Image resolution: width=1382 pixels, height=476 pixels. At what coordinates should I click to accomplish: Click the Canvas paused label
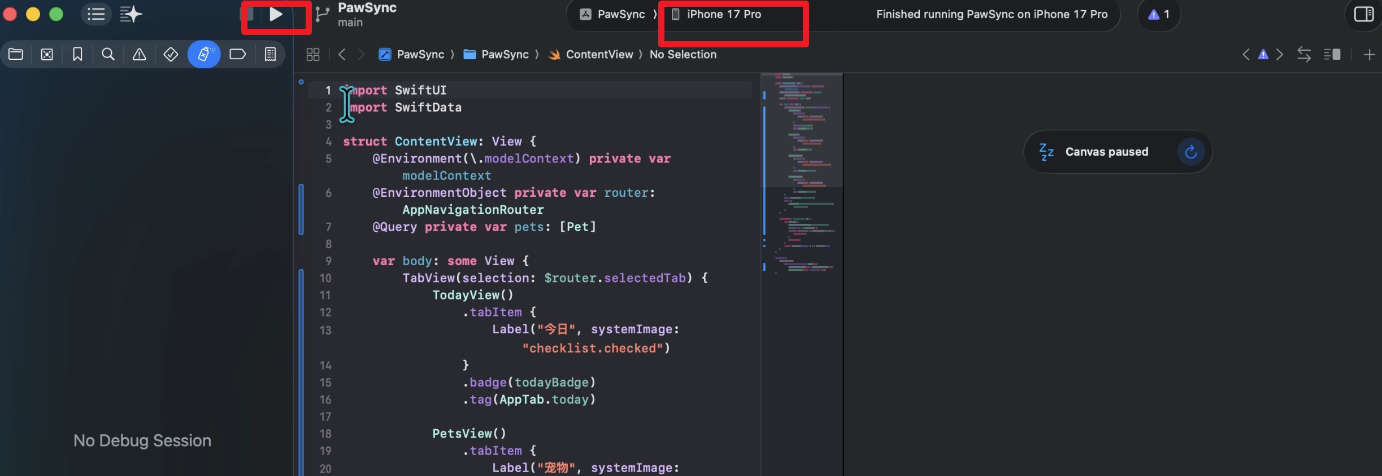point(1106,152)
